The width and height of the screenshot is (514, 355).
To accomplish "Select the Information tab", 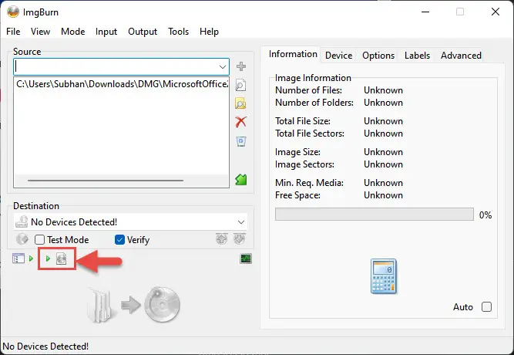I will (x=293, y=54).
